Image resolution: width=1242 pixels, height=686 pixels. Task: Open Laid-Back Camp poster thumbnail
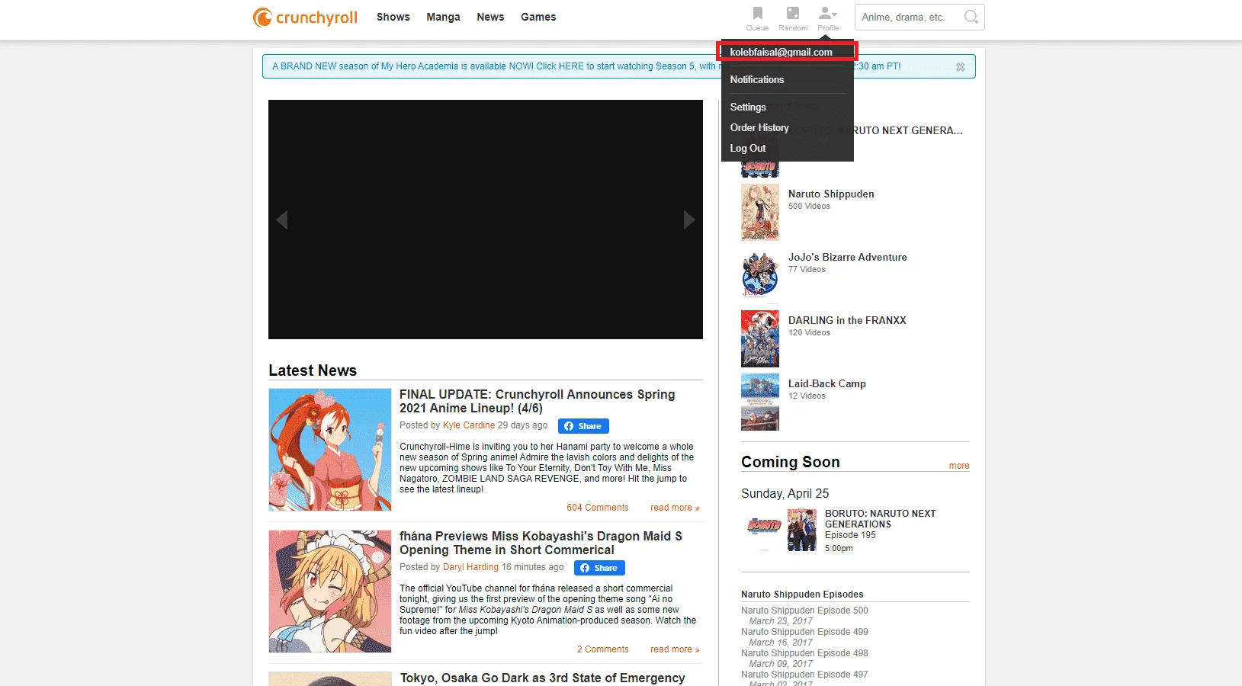pos(760,402)
